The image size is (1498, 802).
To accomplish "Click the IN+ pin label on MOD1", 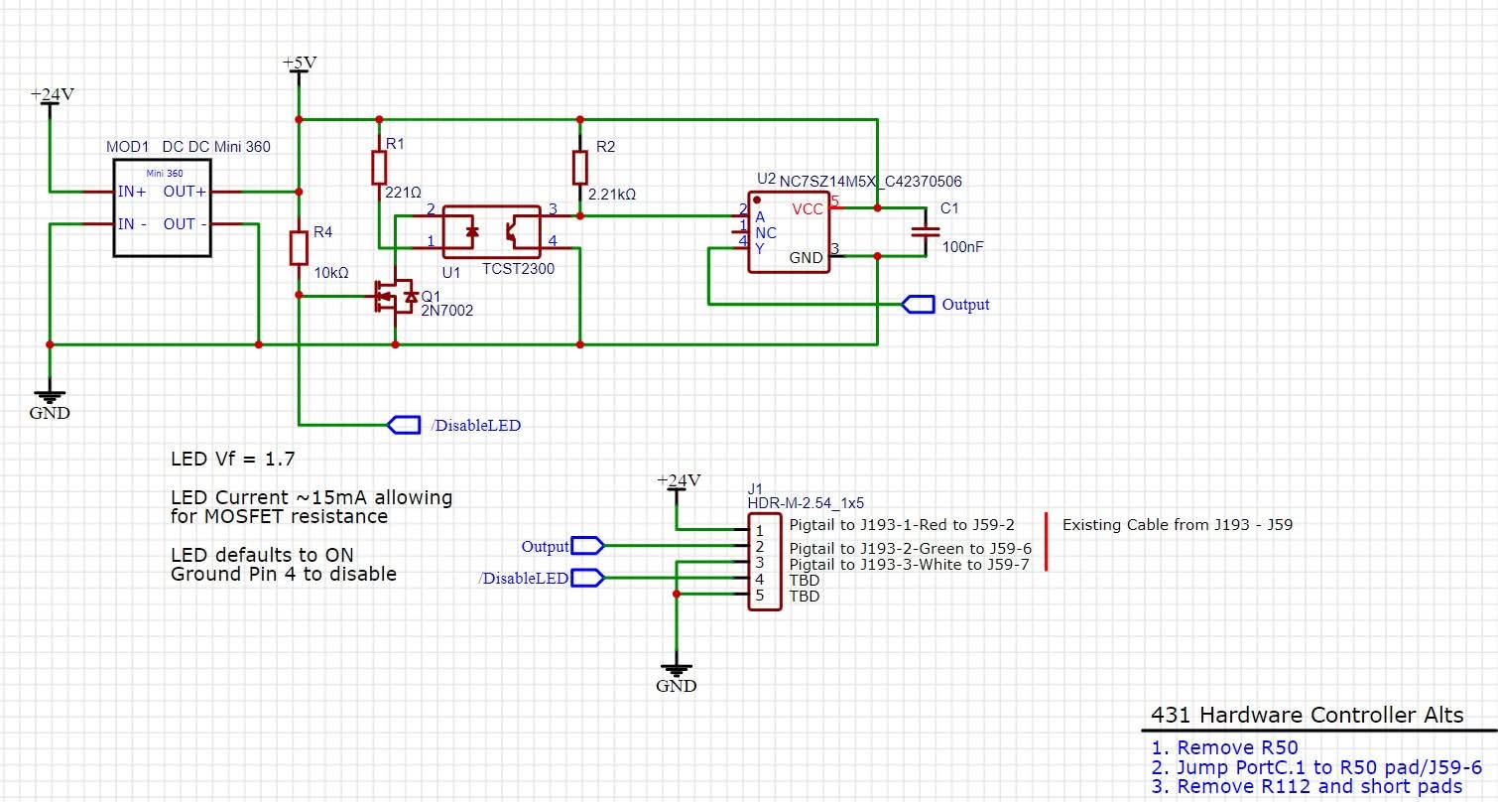I will (x=132, y=191).
